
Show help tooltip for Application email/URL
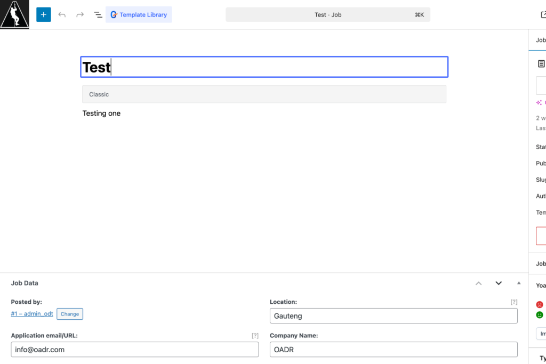[255, 336]
